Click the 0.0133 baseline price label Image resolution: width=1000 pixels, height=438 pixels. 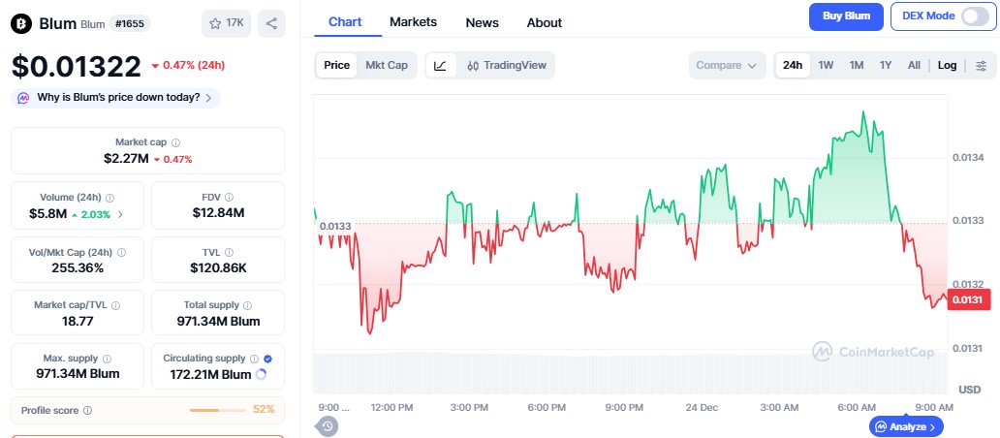(335, 226)
